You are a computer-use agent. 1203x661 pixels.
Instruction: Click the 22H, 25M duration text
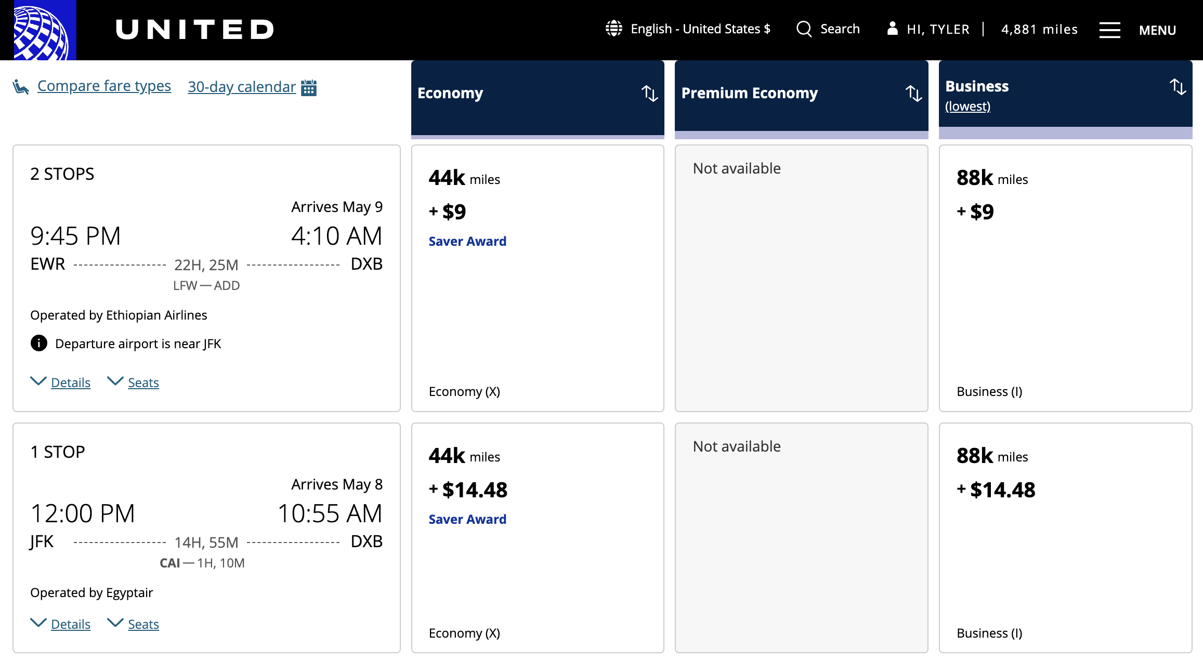pos(206,265)
